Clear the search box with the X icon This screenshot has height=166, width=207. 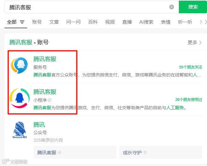point(172,7)
